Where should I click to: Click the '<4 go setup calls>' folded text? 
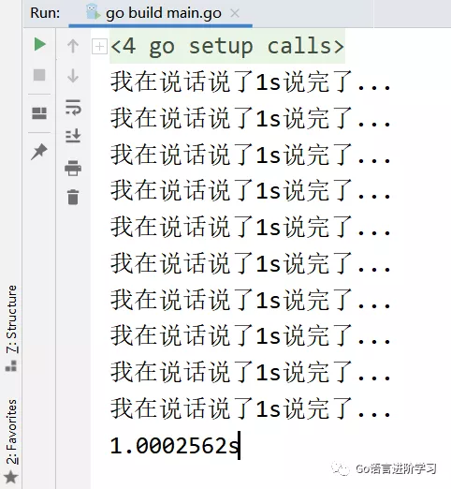[x=227, y=46]
